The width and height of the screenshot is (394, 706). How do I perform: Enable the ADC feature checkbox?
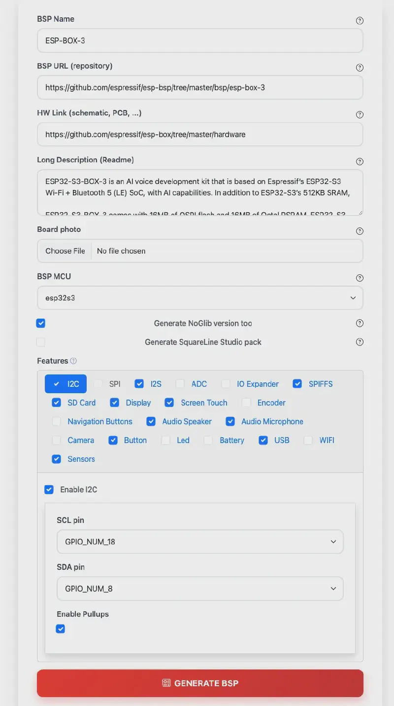(180, 384)
